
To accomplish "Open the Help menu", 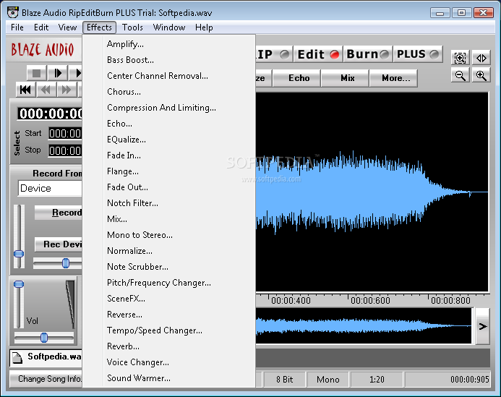I will point(204,27).
